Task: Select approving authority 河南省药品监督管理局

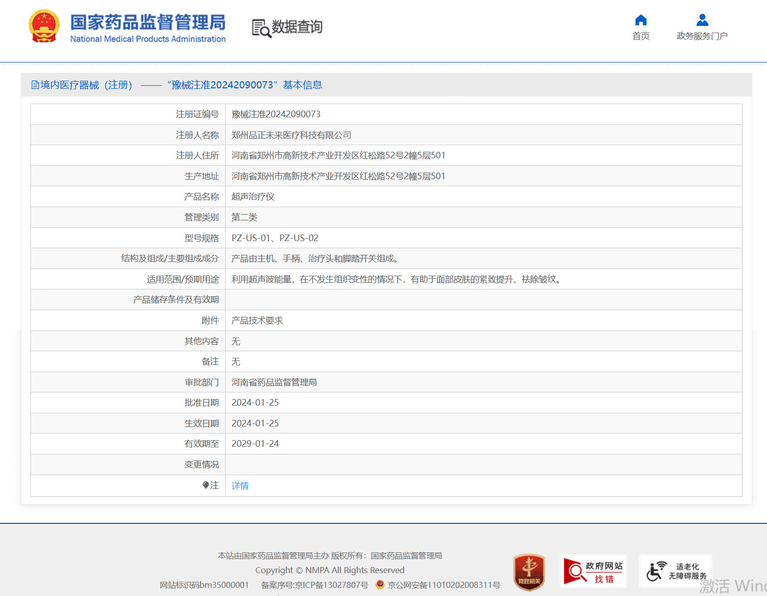Action: pos(274,382)
